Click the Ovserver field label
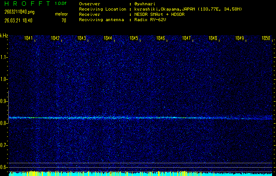276x176 pixels. (x=90, y=4)
